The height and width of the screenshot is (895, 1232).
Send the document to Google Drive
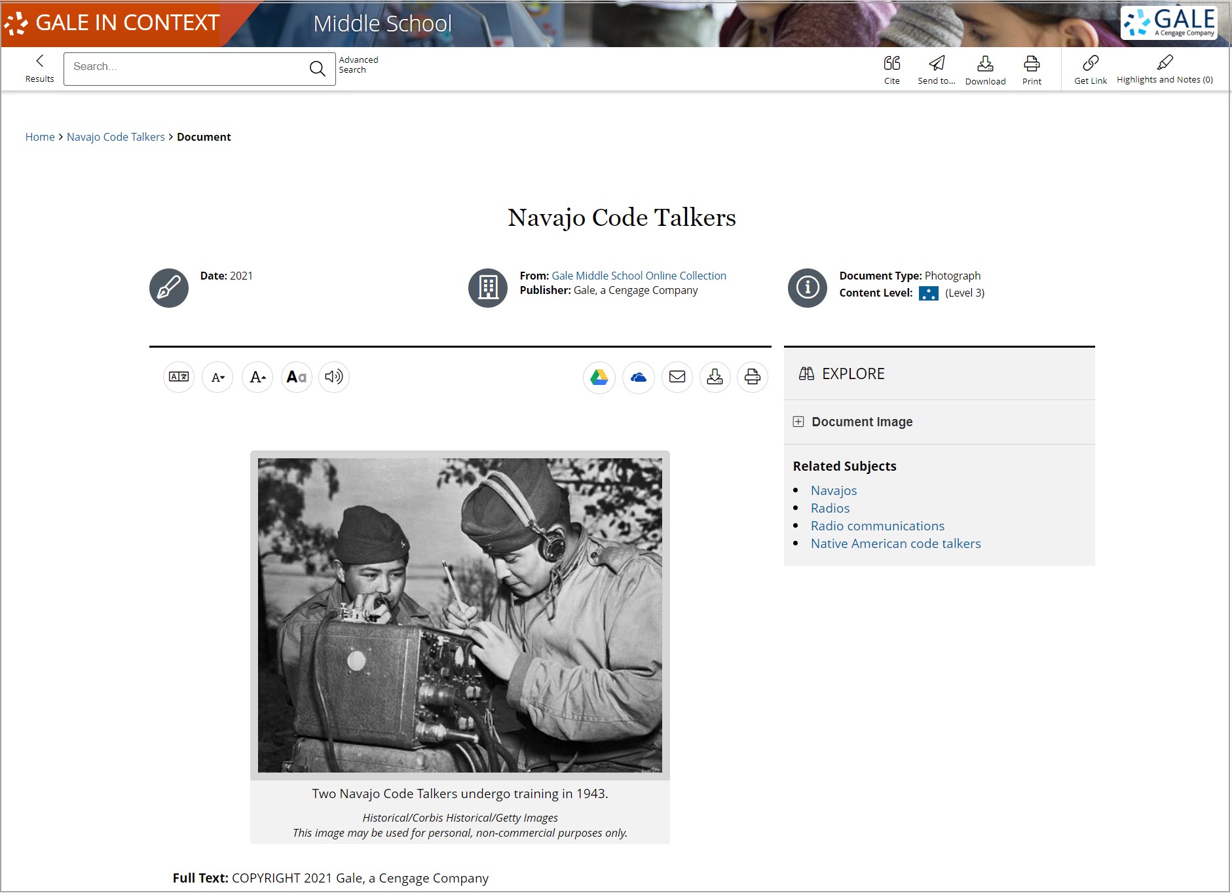(x=599, y=377)
